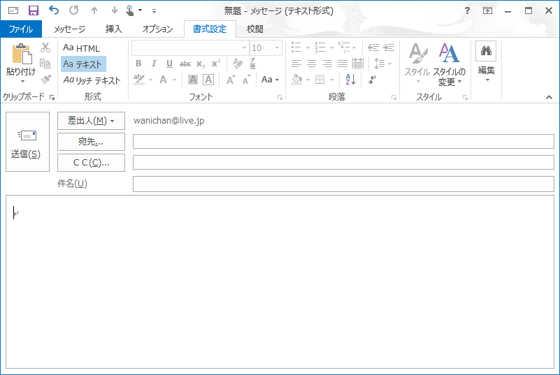
Task: Click Justify alignment icon
Action: [343, 64]
